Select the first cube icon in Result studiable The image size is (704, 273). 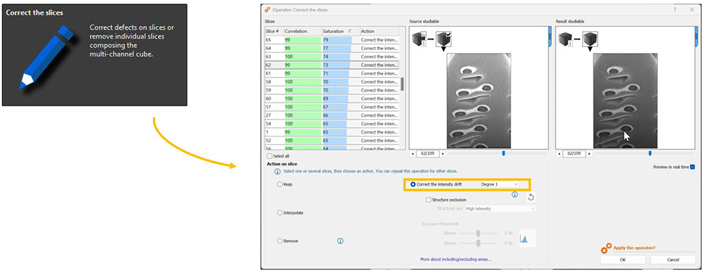[565, 39]
